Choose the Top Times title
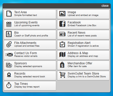This screenshot has height=96, width=113. pyautogui.click(x=21, y=84)
